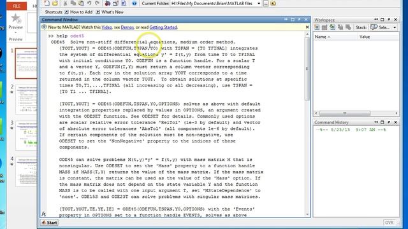Paste using the clipboard toolbar icon

81,3
